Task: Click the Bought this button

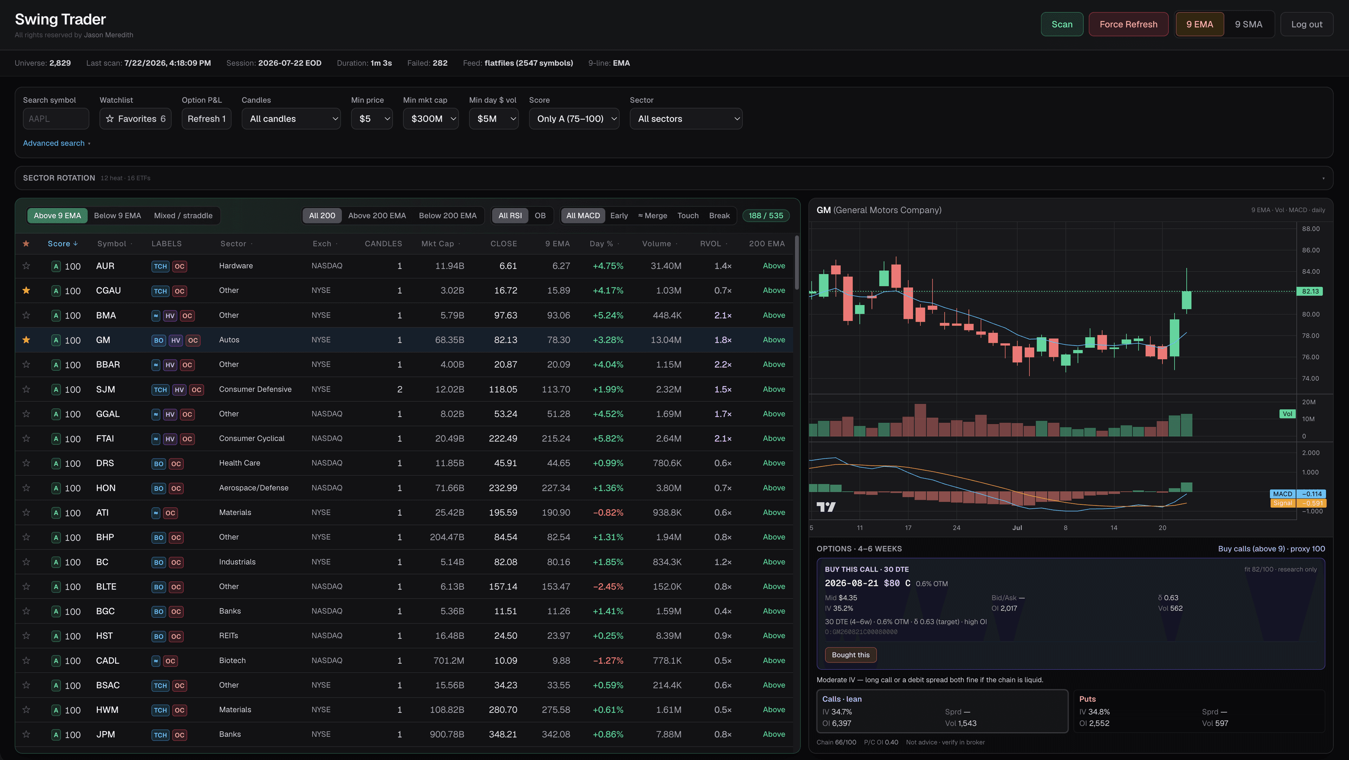Action: [851, 655]
